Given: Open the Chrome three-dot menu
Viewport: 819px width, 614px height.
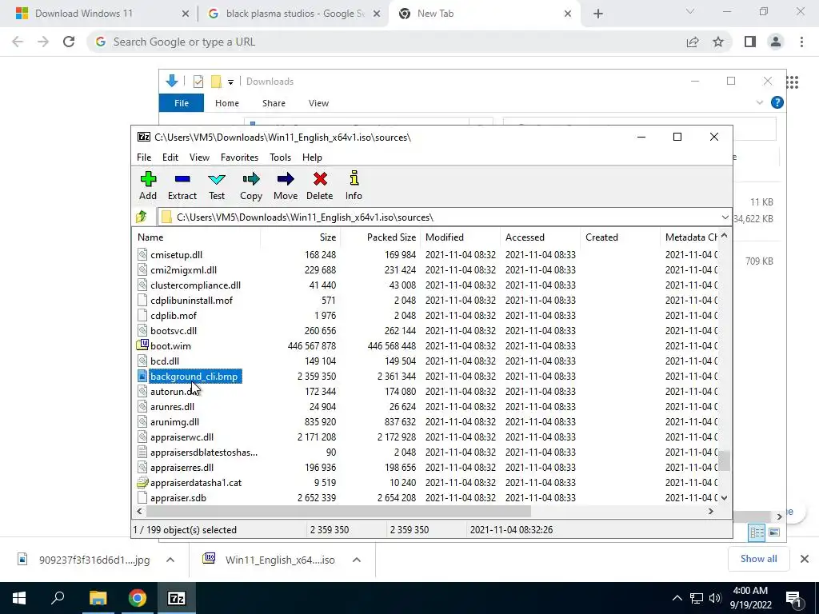Looking at the screenshot, I should tap(801, 42).
